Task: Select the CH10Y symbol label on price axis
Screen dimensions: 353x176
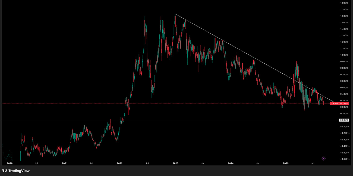Action: click(334, 103)
